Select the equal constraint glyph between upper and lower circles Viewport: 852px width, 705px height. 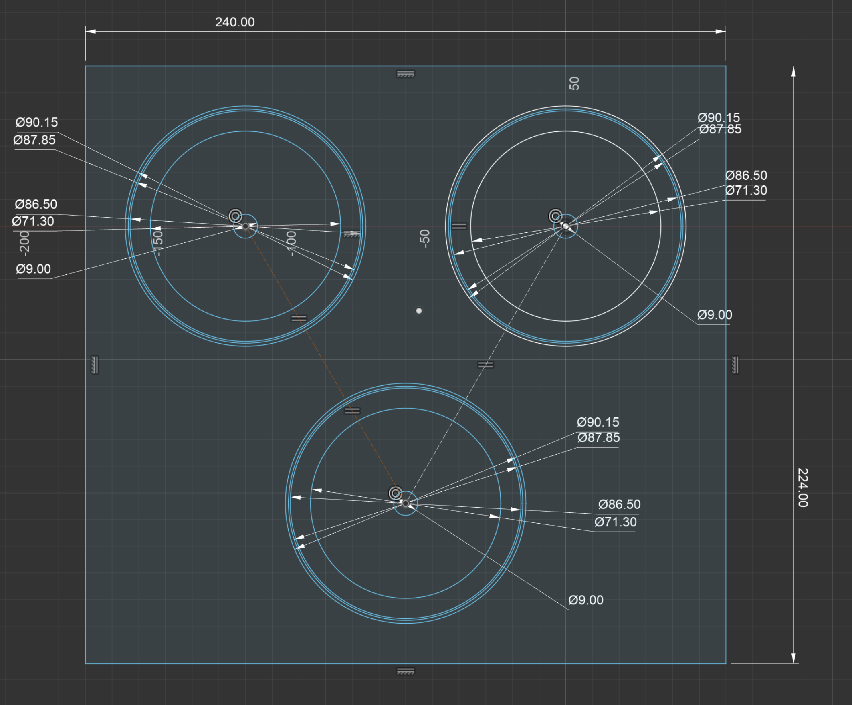[x=486, y=364]
